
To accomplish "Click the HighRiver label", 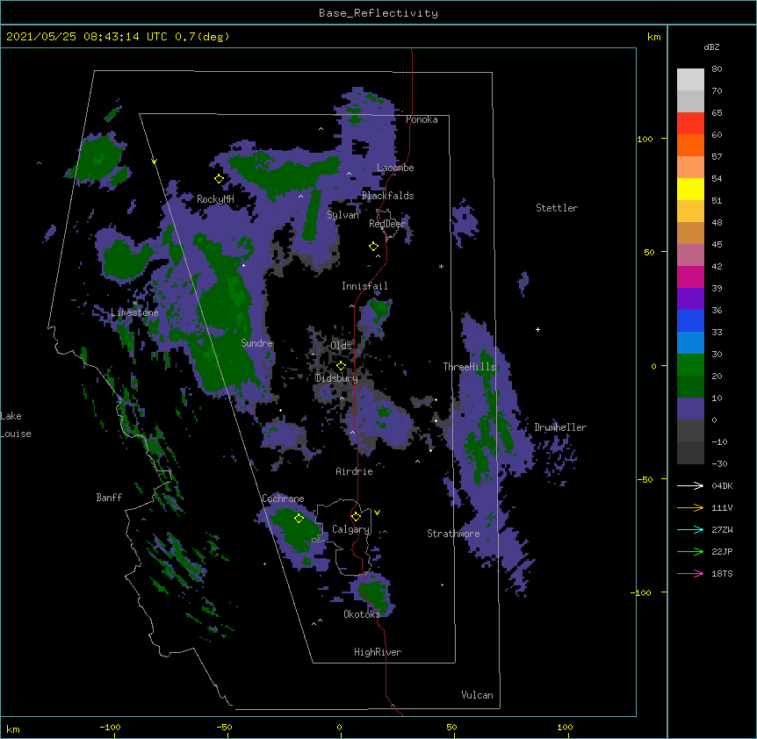I will pos(378,652).
